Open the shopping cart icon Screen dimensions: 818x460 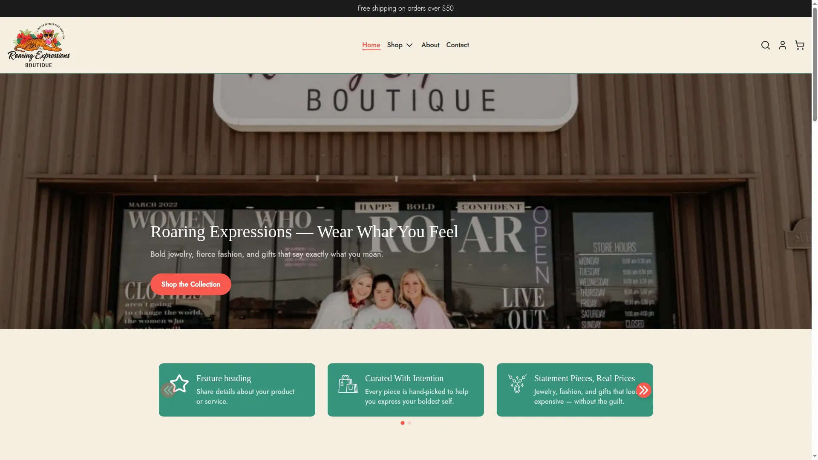pos(799,45)
